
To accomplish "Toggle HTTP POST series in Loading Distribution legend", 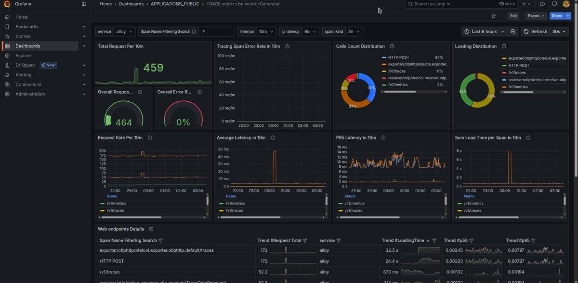I will point(518,65).
